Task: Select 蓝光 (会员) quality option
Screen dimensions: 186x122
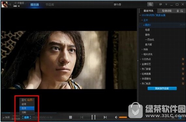Action: coord(27,100)
